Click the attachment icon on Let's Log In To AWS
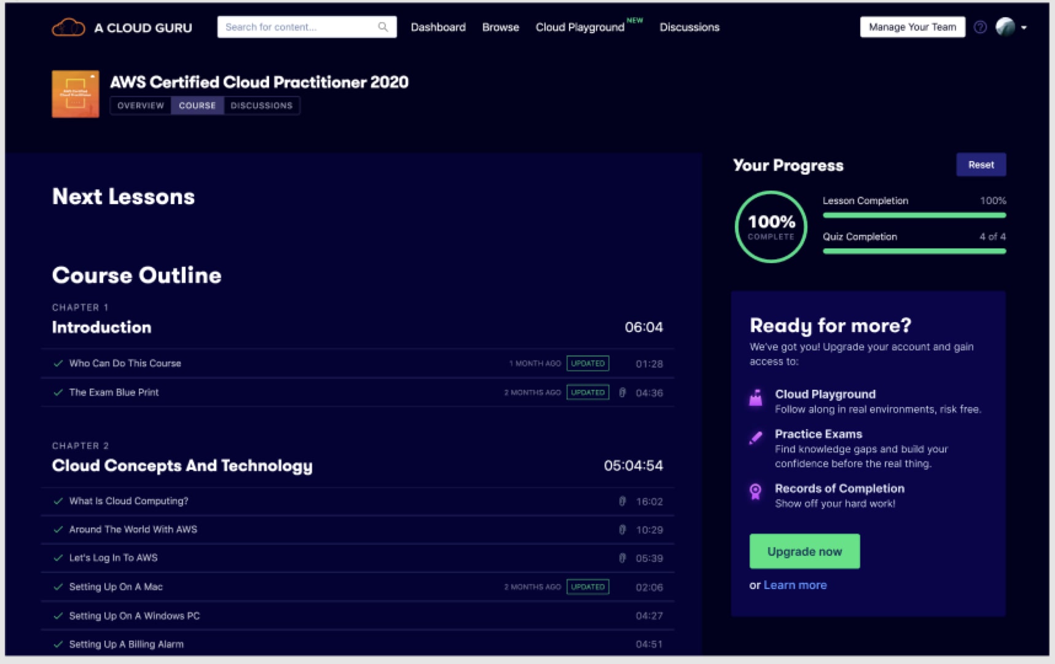This screenshot has height=664, width=1055. click(x=622, y=558)
